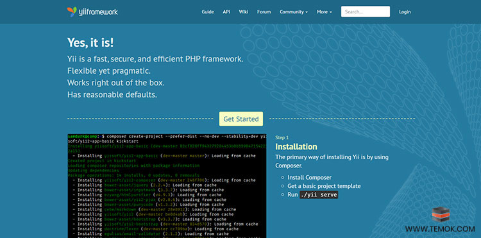Screen dimensions: 481x238
Task: Click the terminal installation screenshot
Action: tap(167, 185)
